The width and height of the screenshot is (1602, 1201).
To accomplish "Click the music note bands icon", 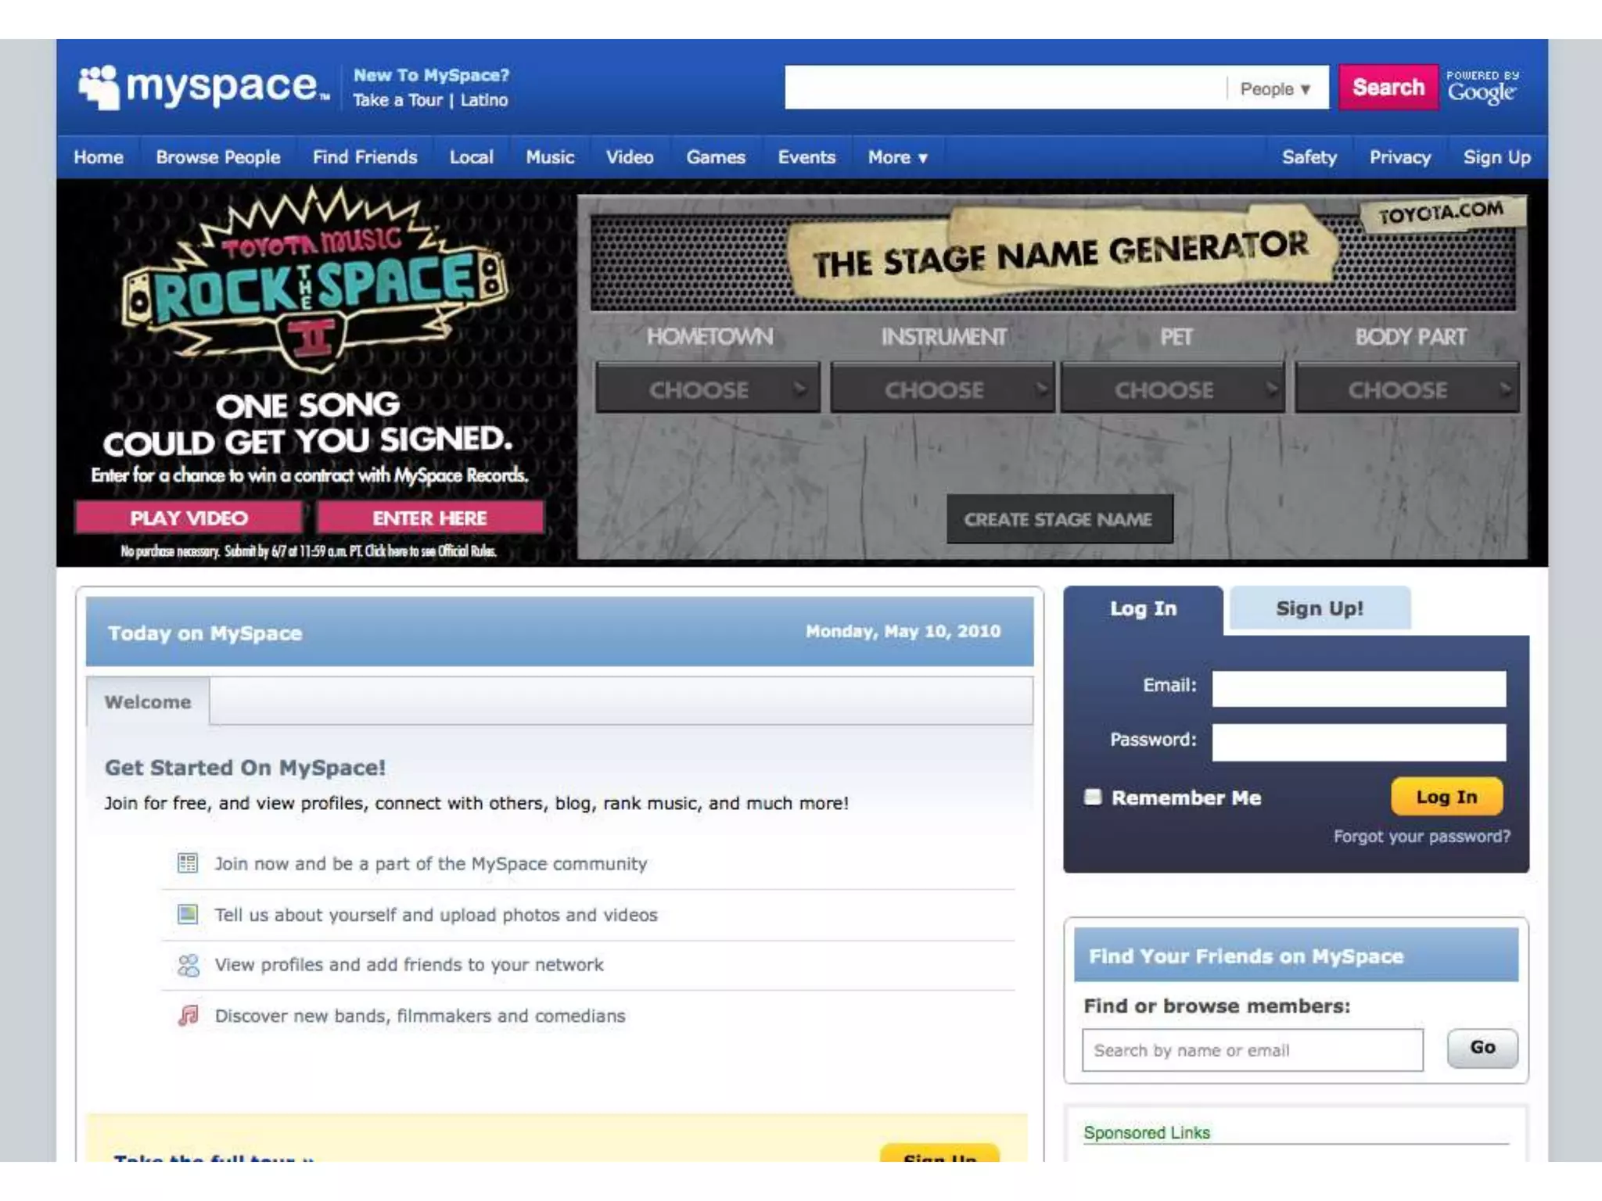I will (x=188, y=1016).
